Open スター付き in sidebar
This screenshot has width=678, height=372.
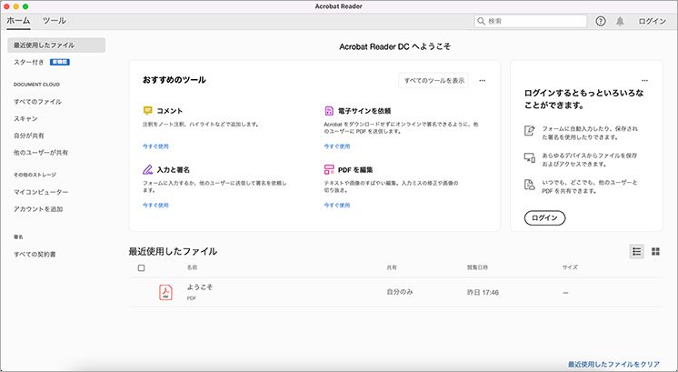pos(28,62)
